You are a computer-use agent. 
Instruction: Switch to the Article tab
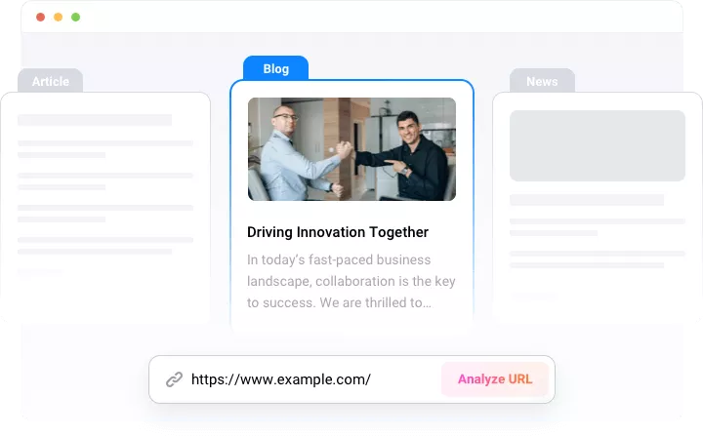(50, 81)
